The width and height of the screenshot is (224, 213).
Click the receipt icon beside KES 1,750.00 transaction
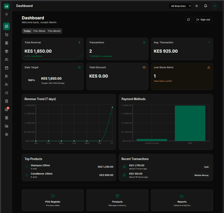124,167
